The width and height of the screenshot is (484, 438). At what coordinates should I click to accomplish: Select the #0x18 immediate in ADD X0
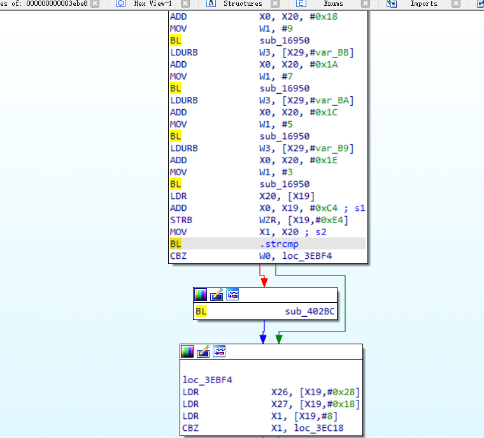coord(324,17)
